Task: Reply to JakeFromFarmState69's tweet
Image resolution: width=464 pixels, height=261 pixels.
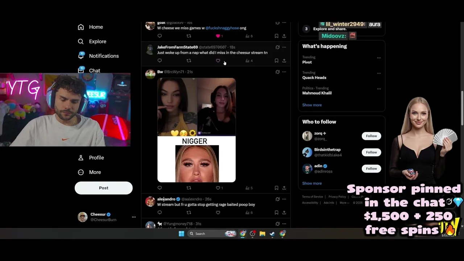Action: [x=159, y=61]
